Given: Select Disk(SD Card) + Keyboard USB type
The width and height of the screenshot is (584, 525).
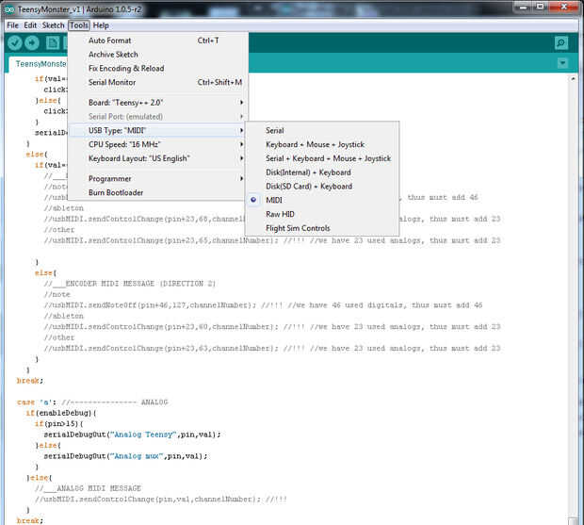Looking at the screenshot, I should tap(322, 187).
